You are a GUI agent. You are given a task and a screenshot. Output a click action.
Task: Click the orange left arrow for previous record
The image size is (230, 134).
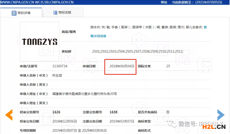click(x=9, y=115)
